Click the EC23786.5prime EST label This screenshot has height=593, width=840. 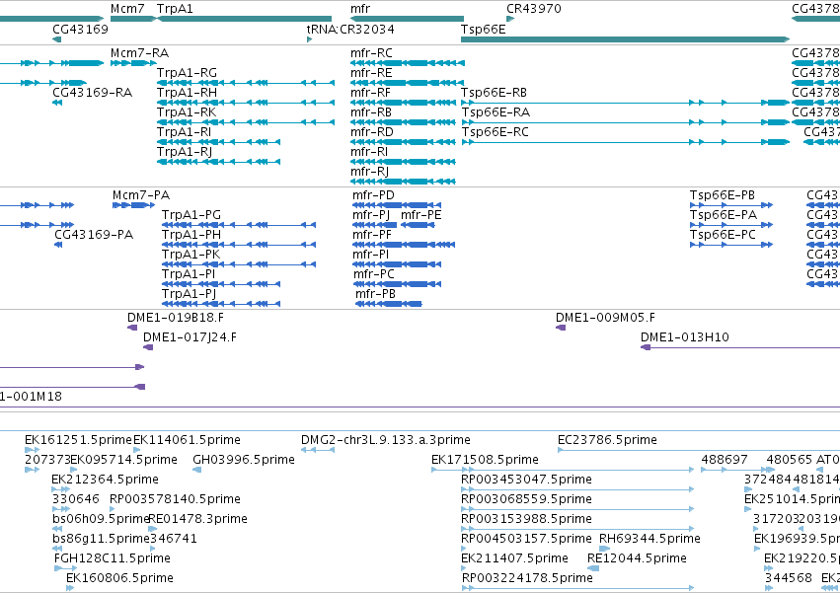[x=607, y=440]
